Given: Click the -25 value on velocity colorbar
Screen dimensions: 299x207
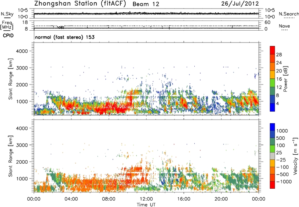Looking at the screenshot, I should (282, 160).
